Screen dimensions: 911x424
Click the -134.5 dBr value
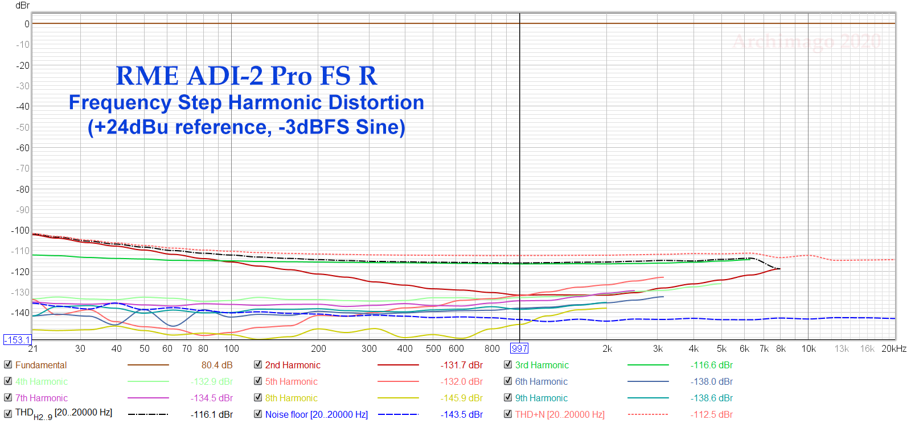[x=212, y=398]
